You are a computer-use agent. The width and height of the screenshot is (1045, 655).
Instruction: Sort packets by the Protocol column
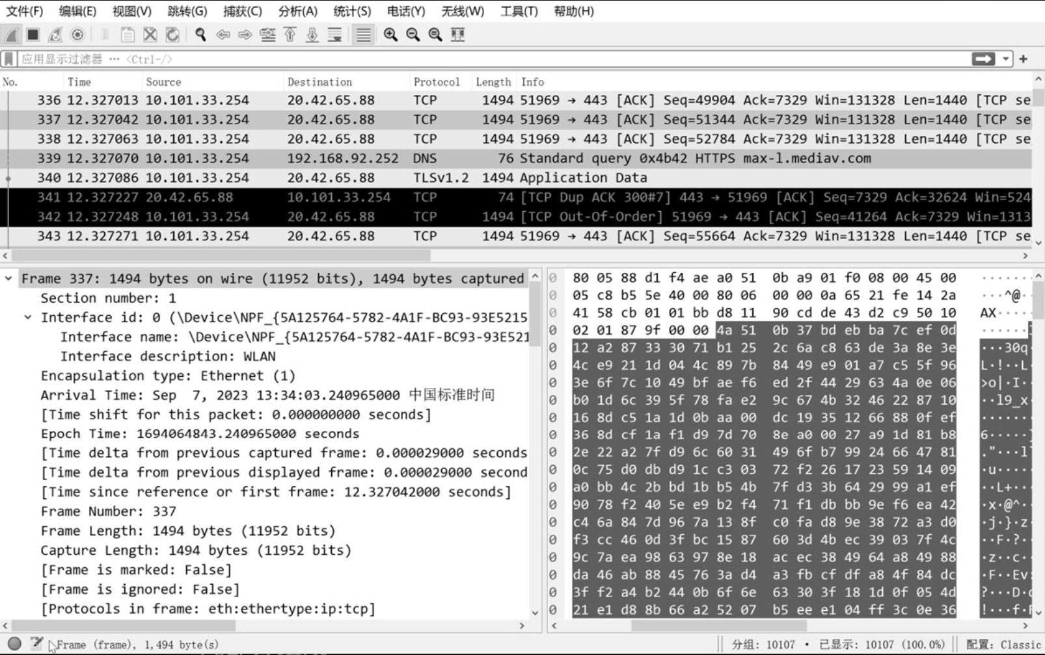click(x=441, y=82)
